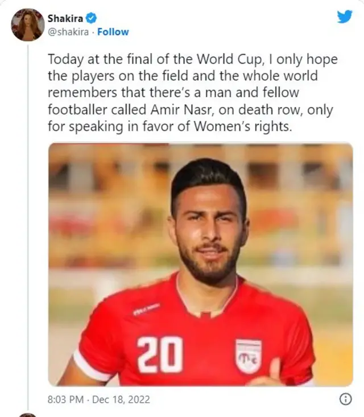
Task: Follow the Shakira account
Action: (x=112, y=32)
